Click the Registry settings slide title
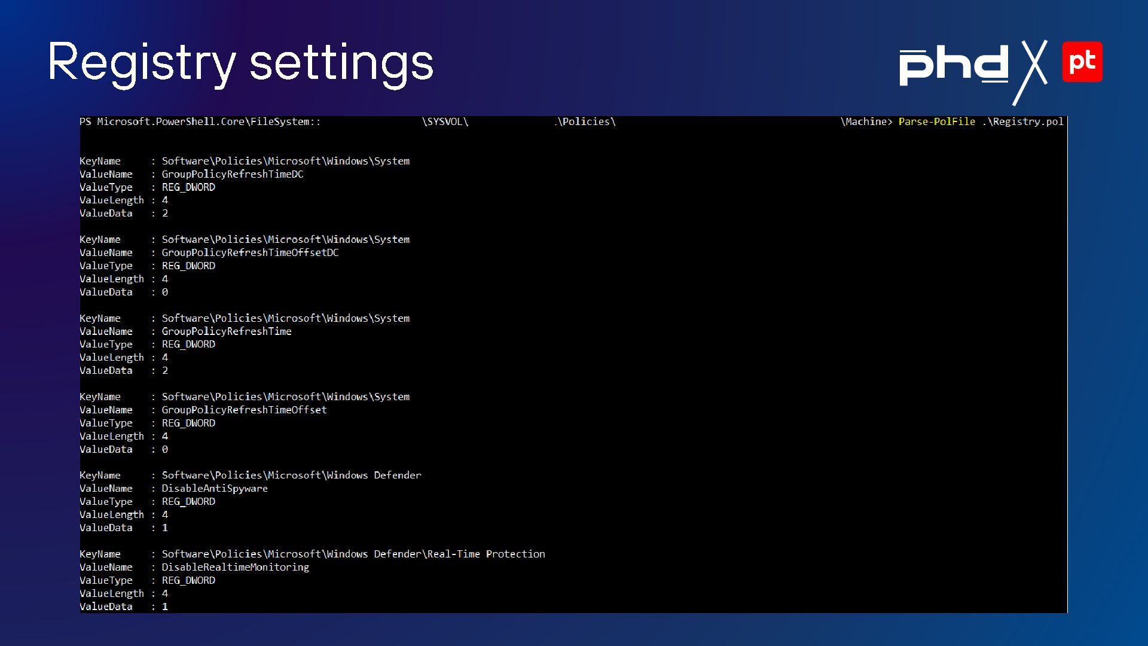Image resolution: width=1148 pixels, height=646 pixels. 240,63
